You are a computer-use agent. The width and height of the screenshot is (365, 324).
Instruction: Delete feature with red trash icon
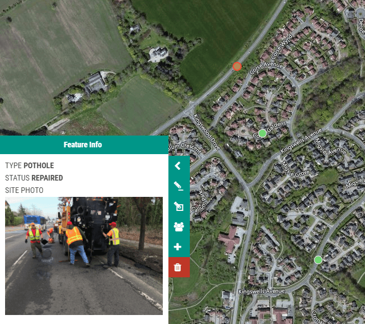(179, 267)
